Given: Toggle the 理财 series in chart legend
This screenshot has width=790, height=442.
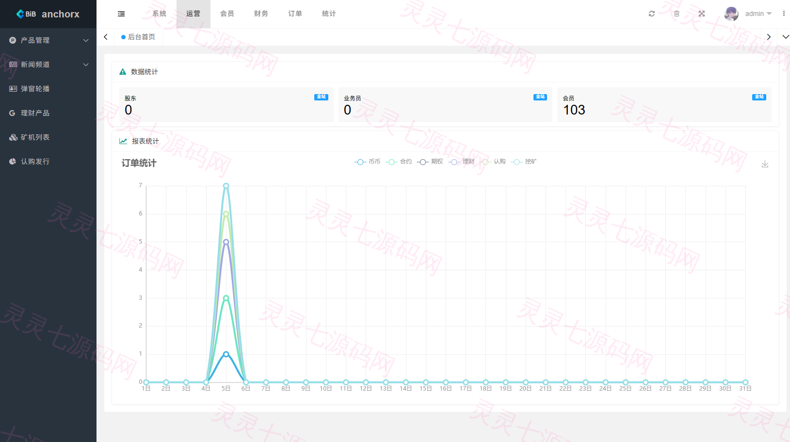Looking at the screenshot, I should coord(461,162).
